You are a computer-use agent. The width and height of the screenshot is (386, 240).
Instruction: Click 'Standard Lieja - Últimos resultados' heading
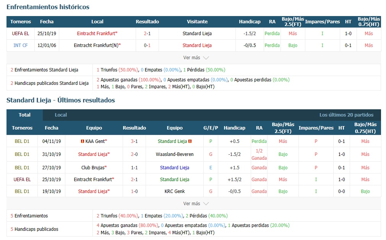pyautogui.click(x=61, y=100)
